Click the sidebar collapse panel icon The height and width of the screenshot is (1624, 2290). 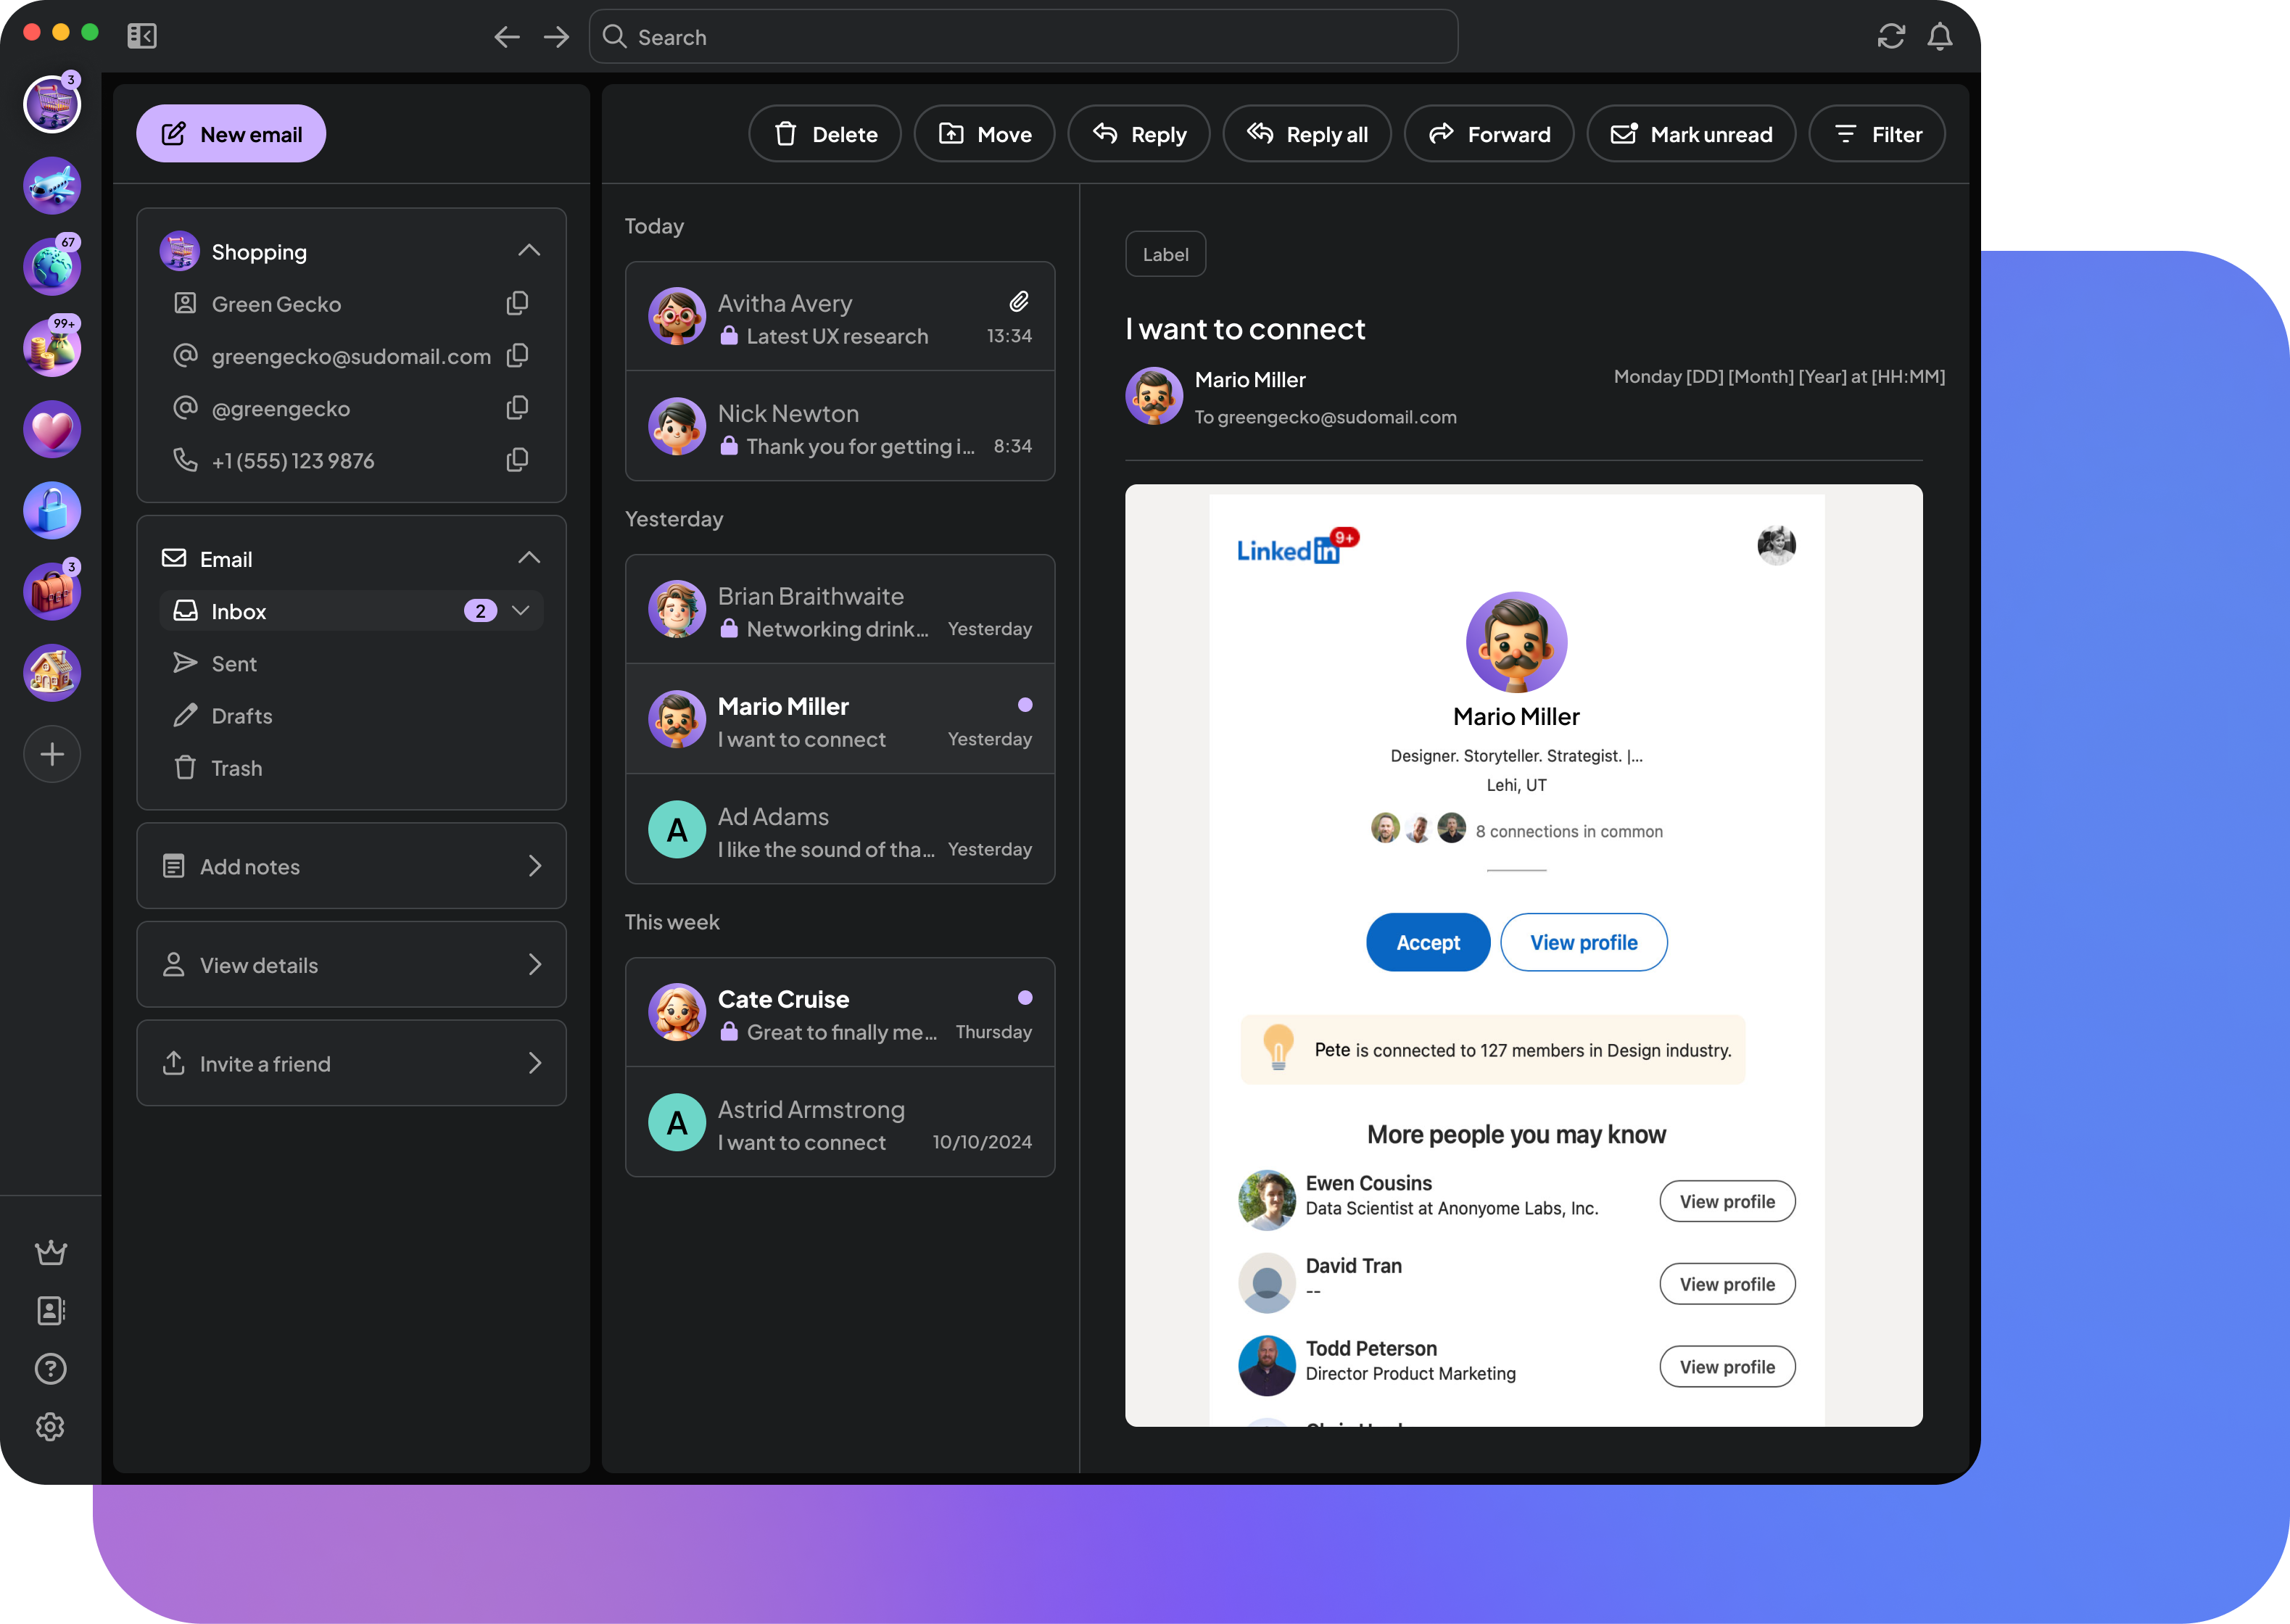click(x=142, y=37)
